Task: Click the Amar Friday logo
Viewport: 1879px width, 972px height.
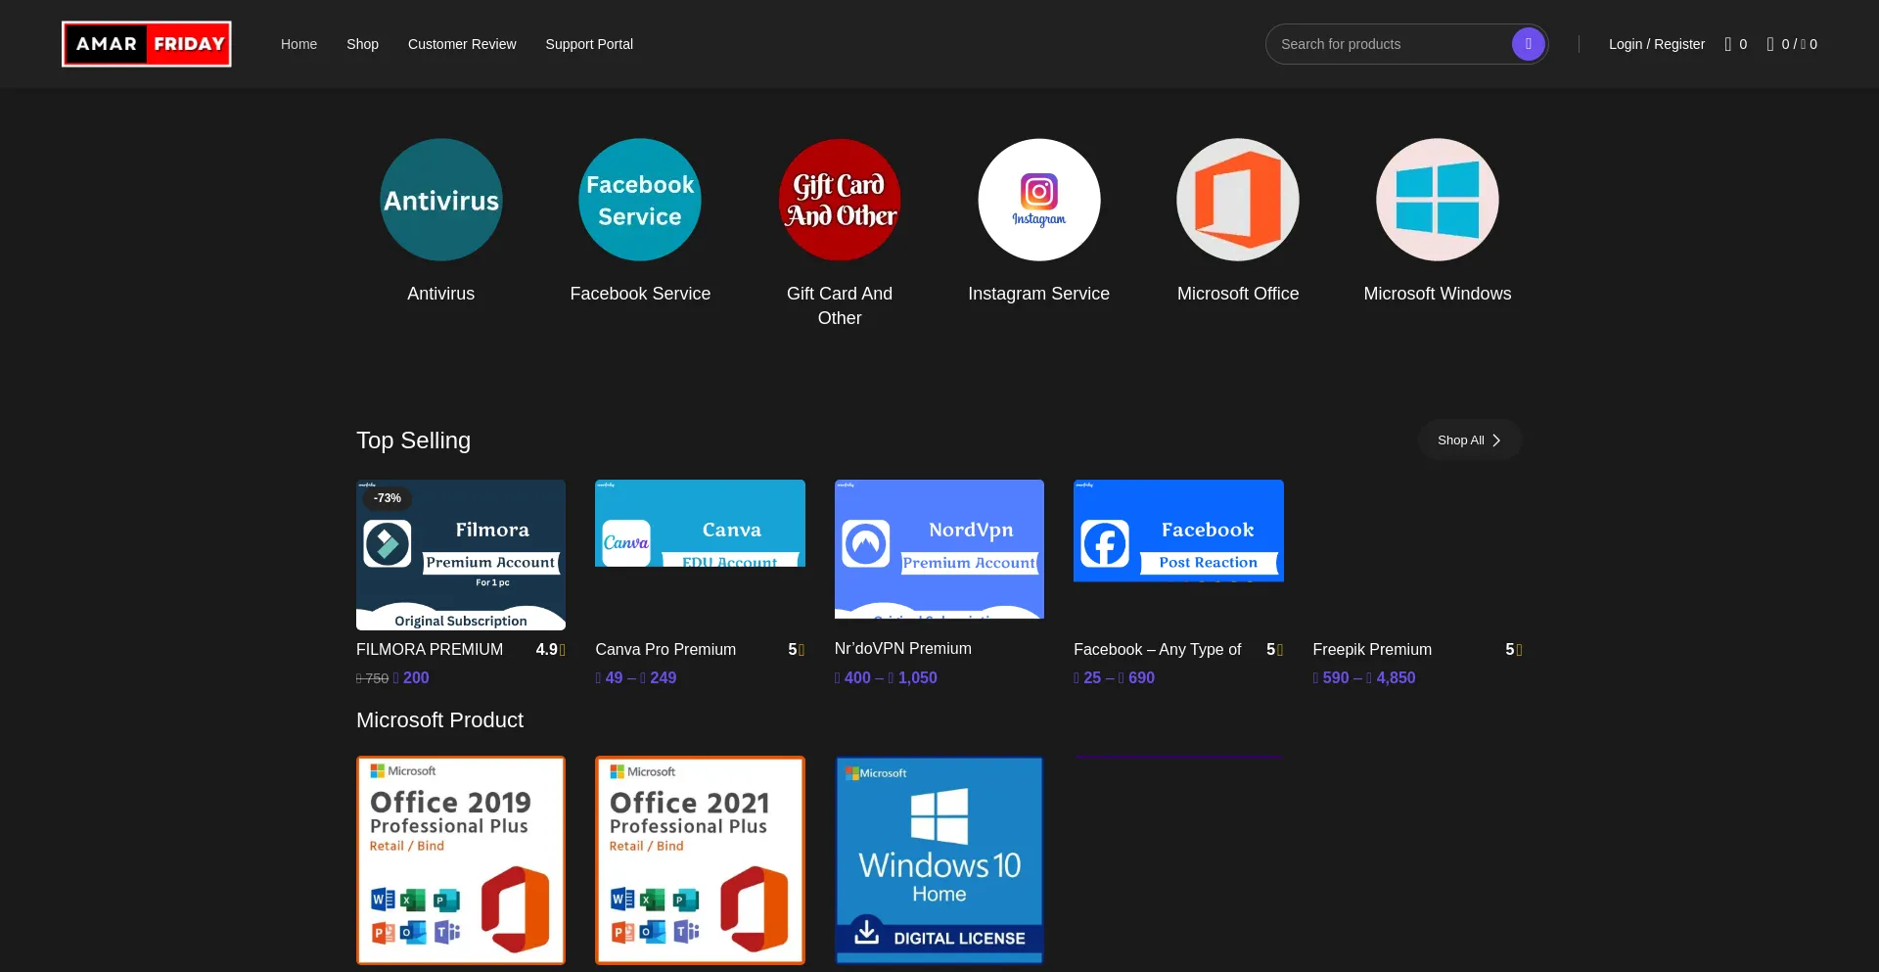Action: 147,44
